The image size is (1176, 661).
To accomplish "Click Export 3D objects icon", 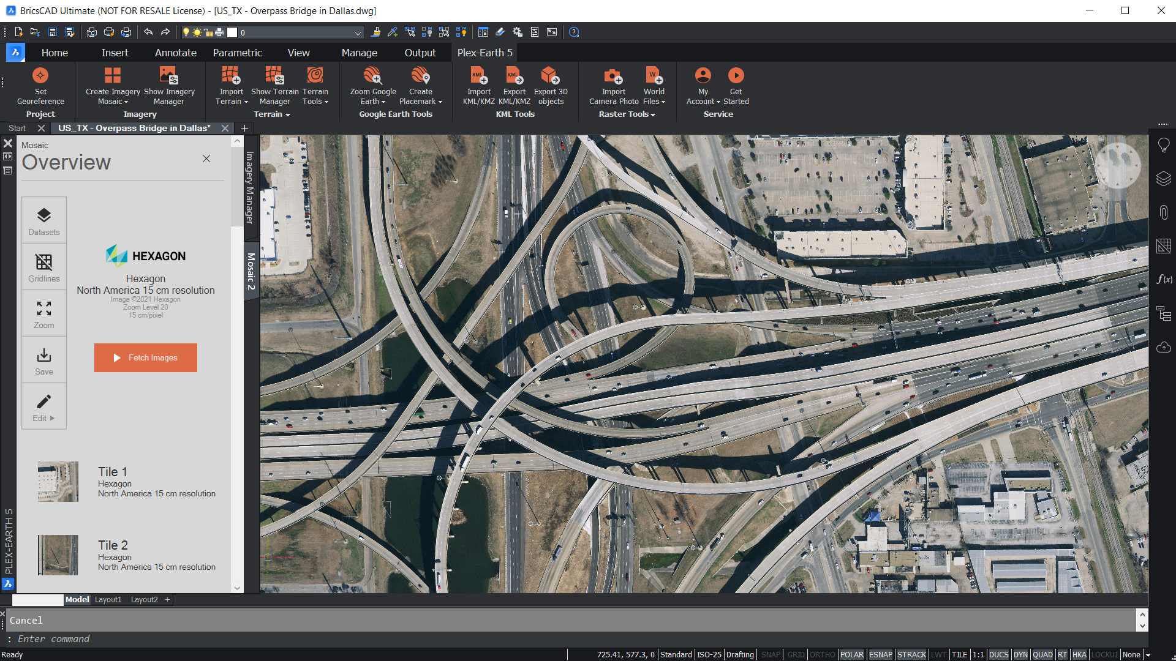I will click(550, 75).
